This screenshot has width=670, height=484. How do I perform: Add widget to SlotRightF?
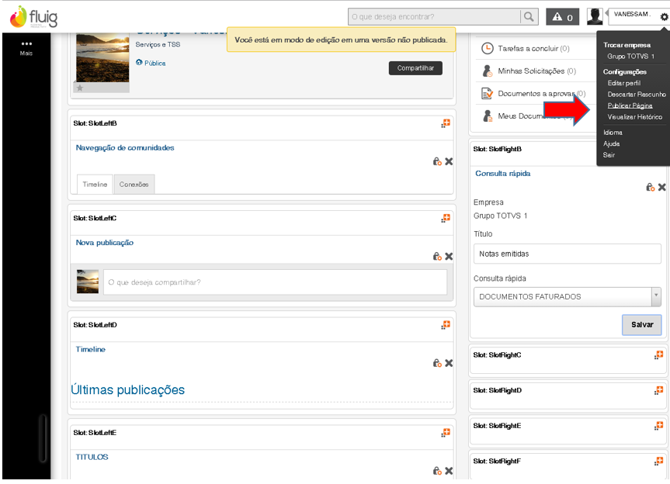tap(658, 462)
